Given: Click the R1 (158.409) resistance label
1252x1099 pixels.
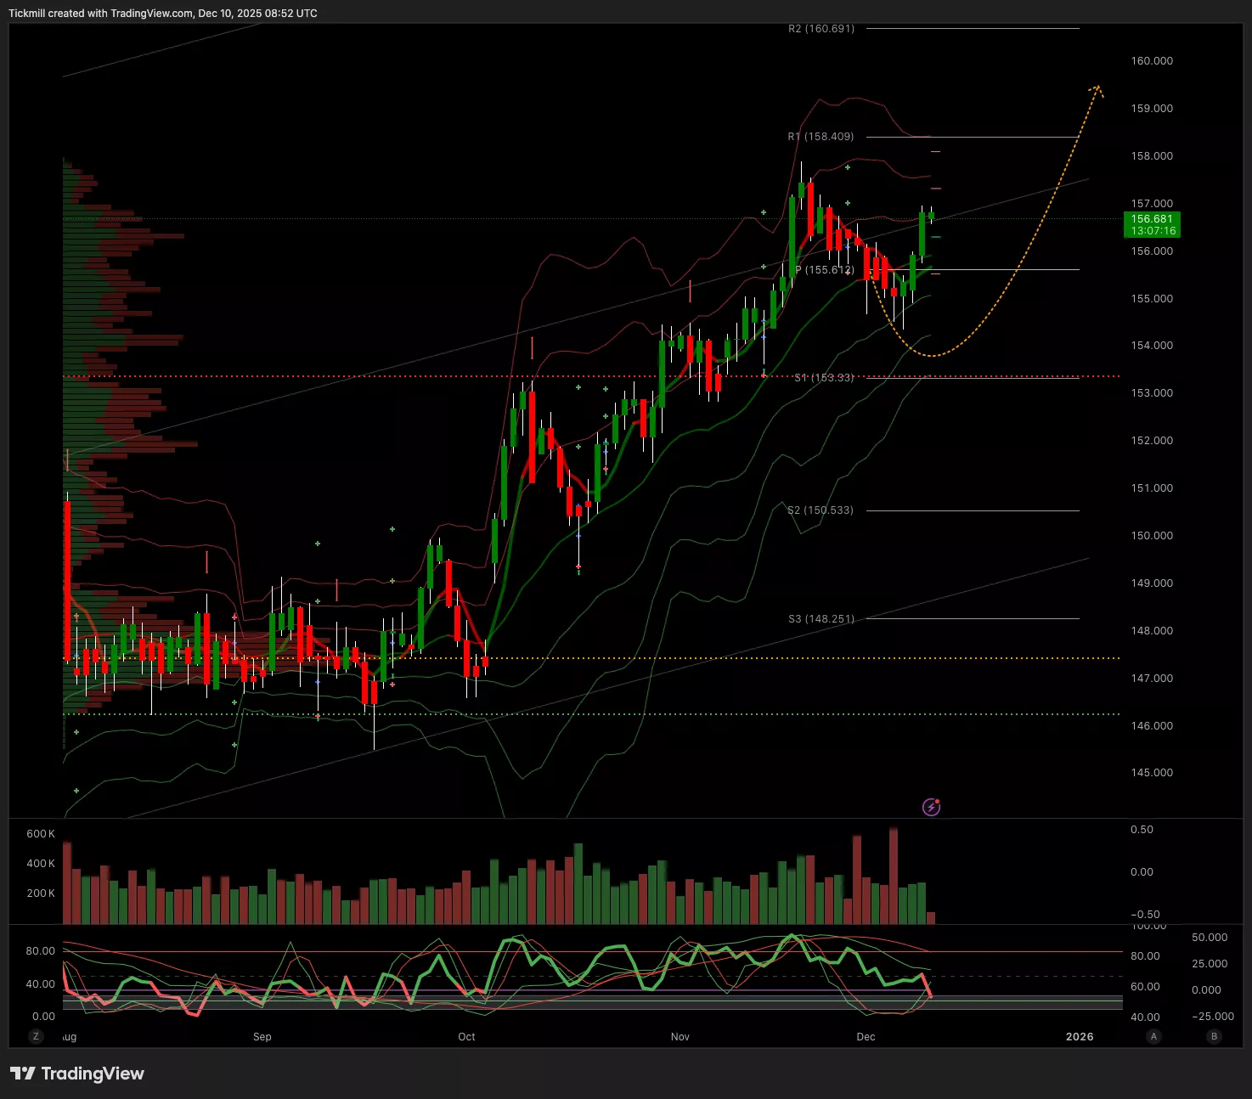Looking at the screenshot, I should (x=821, y=137).
